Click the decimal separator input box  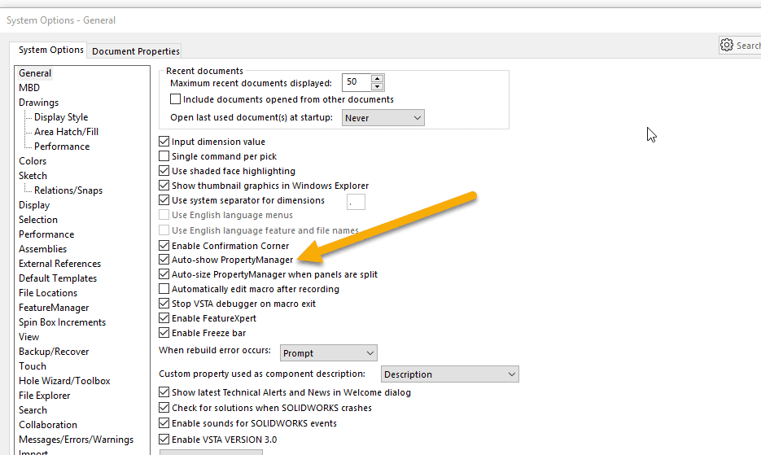point(356,202)
